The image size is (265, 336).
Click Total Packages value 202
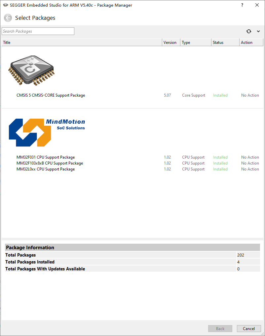tap(241, 255)
